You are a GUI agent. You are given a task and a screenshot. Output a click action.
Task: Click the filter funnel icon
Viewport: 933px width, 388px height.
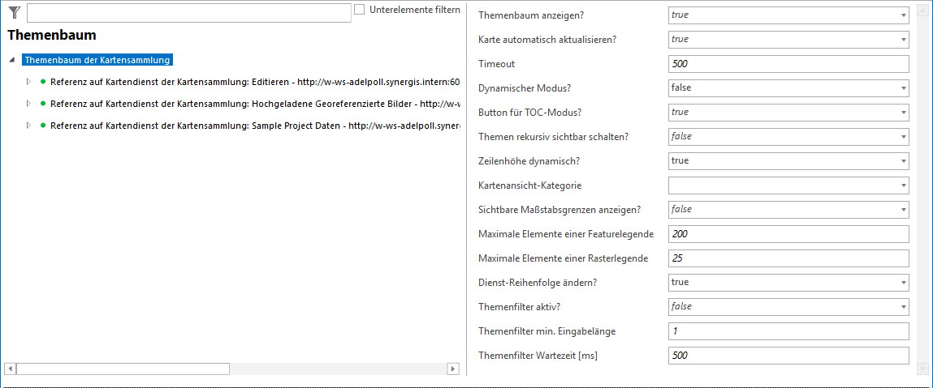point(14,12)
